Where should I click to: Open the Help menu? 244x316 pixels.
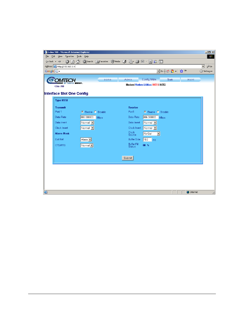[86, 57]
